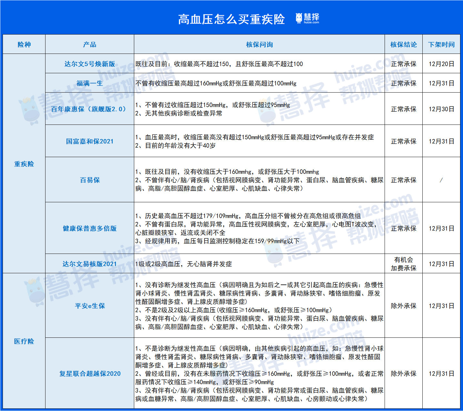Open the 复星联合超越保2020 product link

90,374
